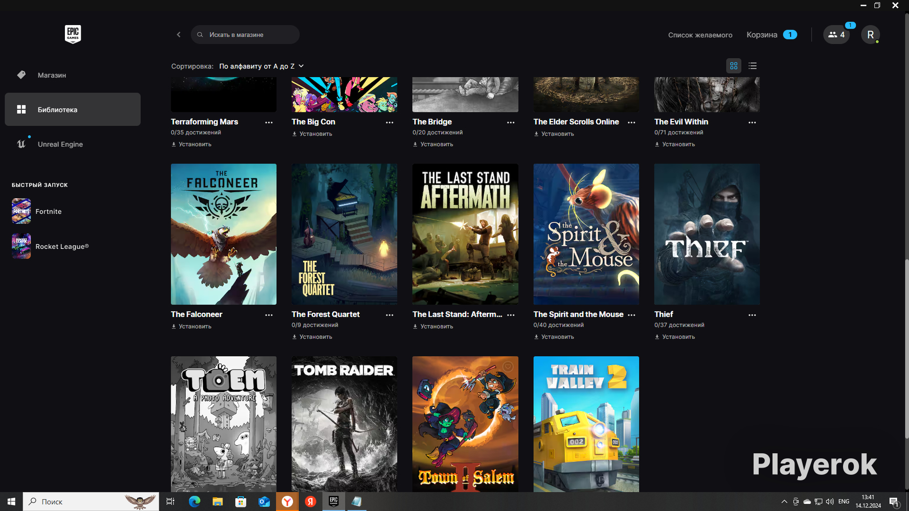Open the R profile avatar menu
This screenshot has width=909, height=511.
pyautogui.click(x=870, y=35)
